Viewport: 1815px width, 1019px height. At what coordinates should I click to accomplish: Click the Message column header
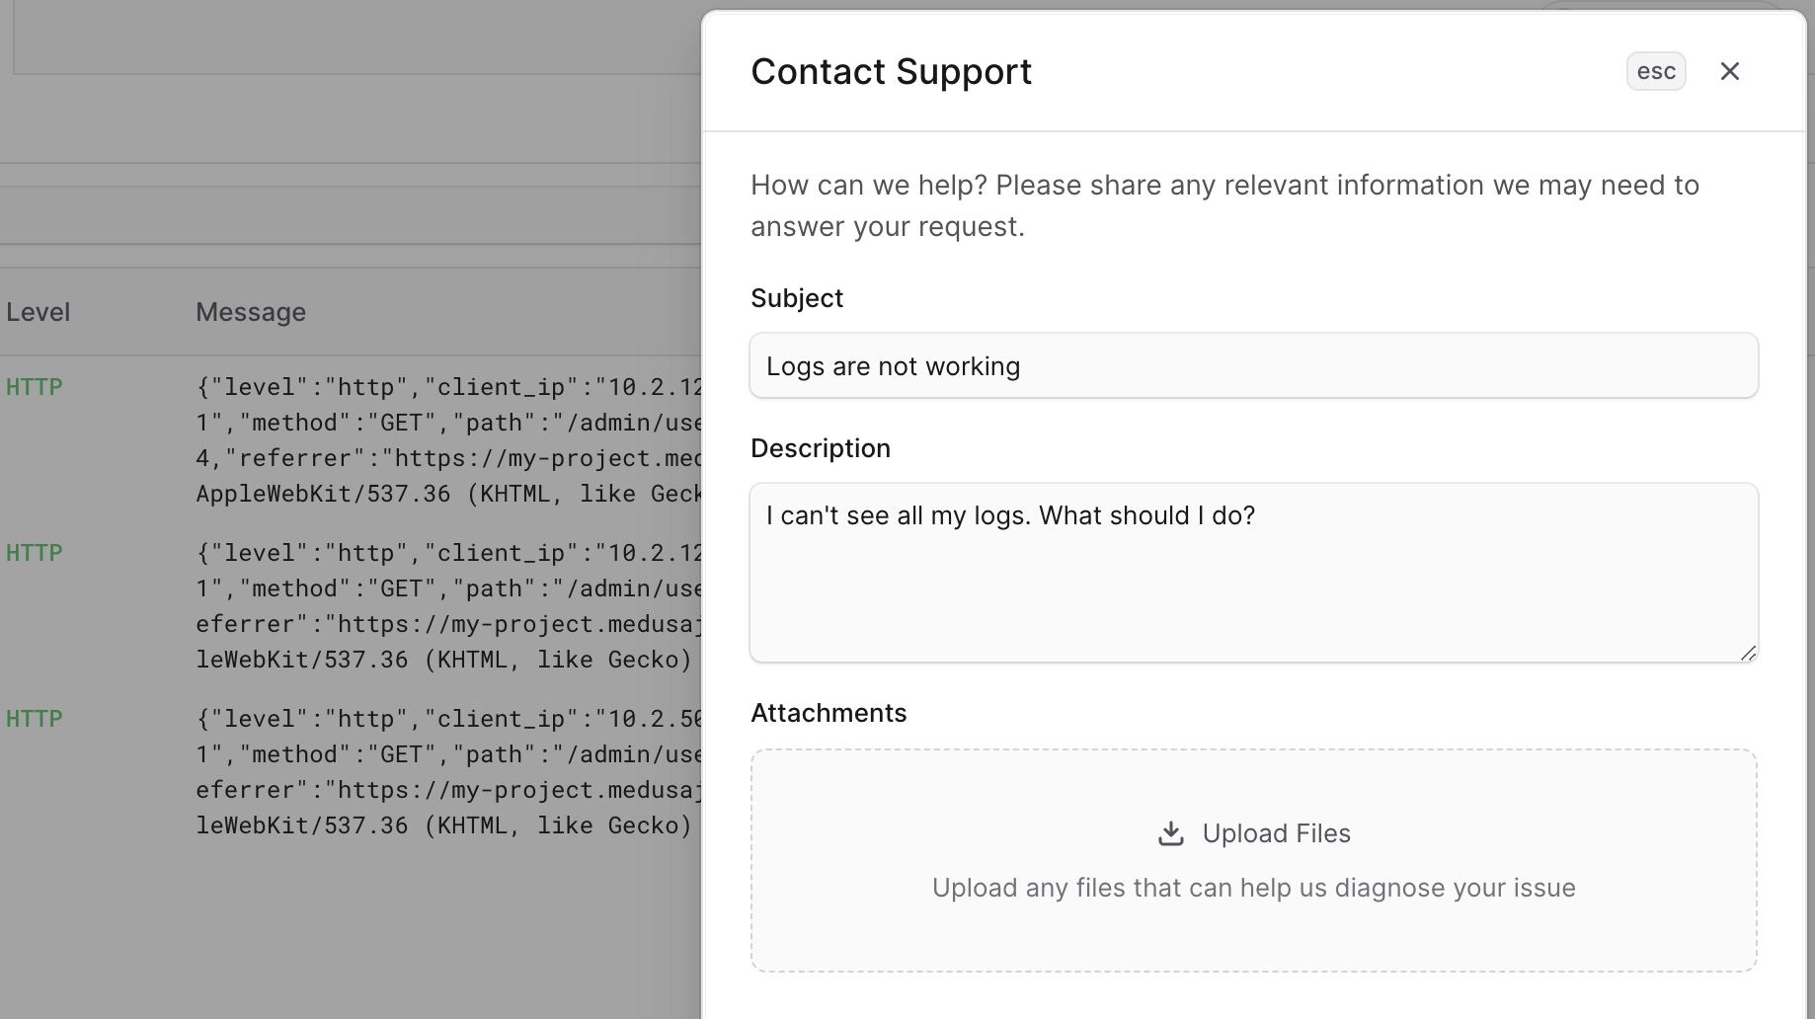250,311
